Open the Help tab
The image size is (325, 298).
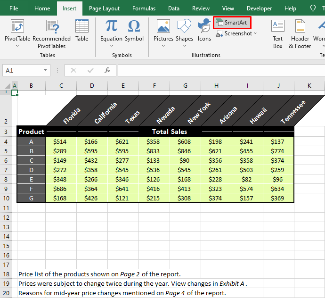(290, 8)
